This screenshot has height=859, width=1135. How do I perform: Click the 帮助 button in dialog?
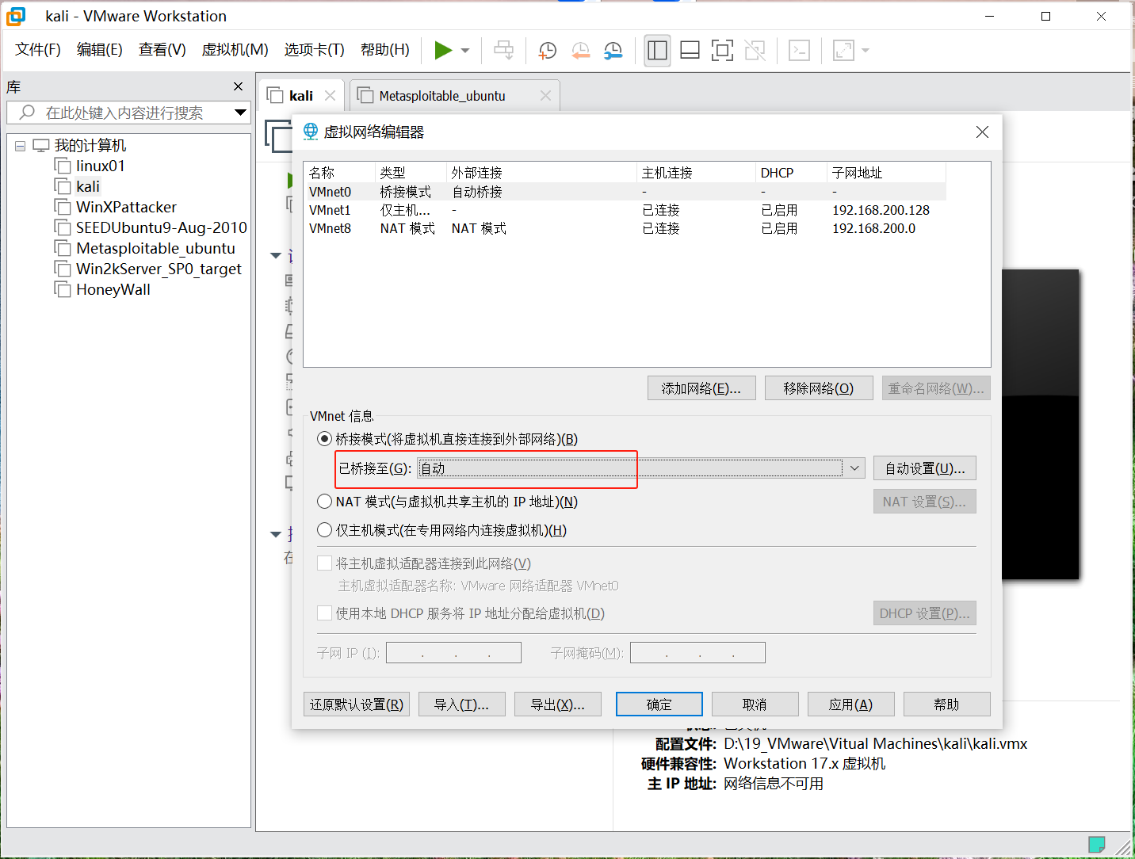(947, 704)
